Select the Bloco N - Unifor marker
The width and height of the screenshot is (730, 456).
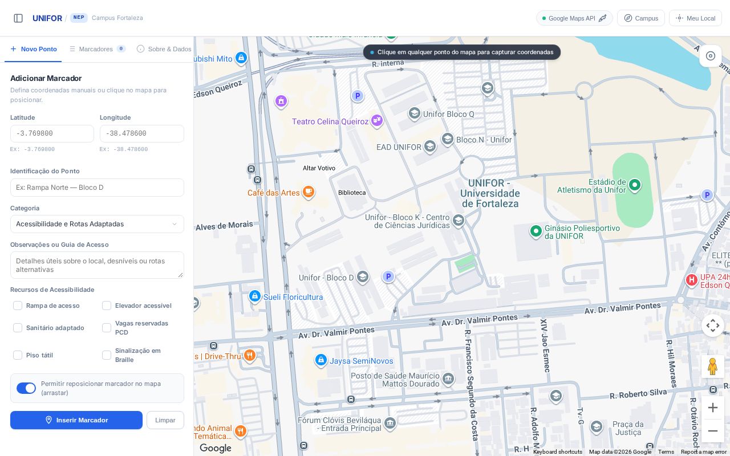pos(448,139)
